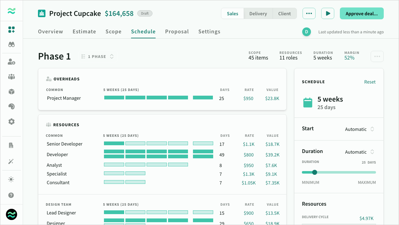Click the Approve deal button
The height and width of the screenshot is (225, 399).
(x=361, y=14)
